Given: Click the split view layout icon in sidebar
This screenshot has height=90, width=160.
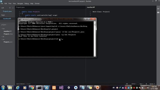Looking at the screenshot, I should click(13, 8).
